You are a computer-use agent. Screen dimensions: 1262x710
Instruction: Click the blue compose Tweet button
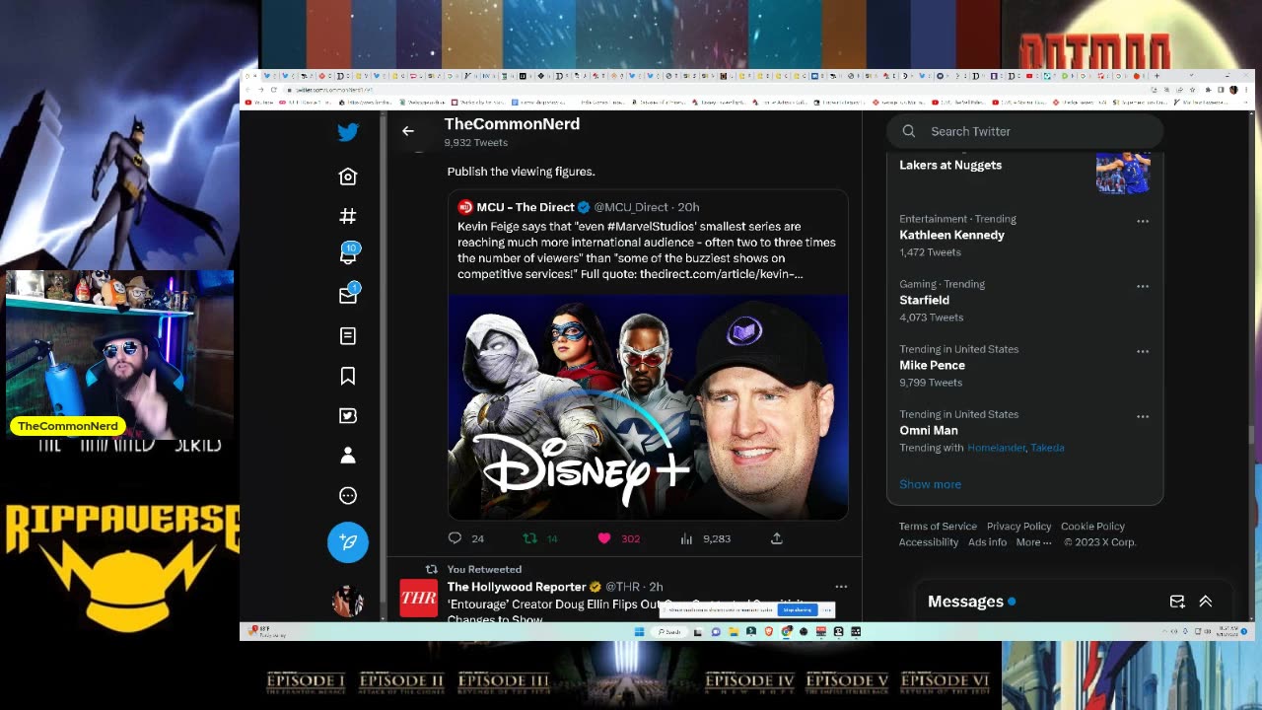coord(348,541)
